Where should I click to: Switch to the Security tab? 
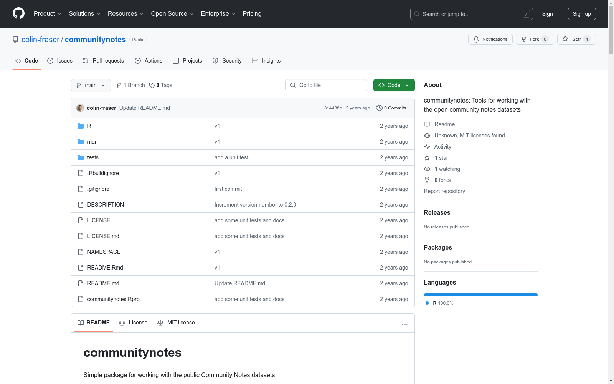pyautogui.click(x=227, y=61)
